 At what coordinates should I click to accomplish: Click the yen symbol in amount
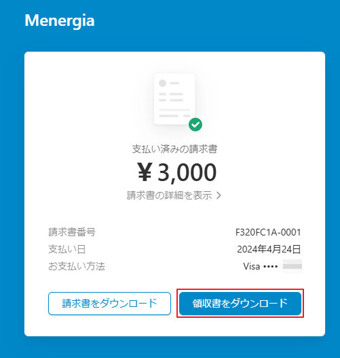click(145, 172)
